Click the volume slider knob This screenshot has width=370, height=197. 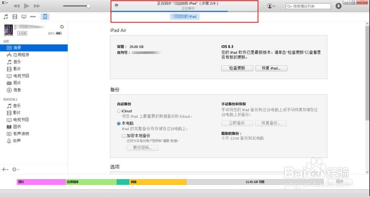[x=88, y=6]
